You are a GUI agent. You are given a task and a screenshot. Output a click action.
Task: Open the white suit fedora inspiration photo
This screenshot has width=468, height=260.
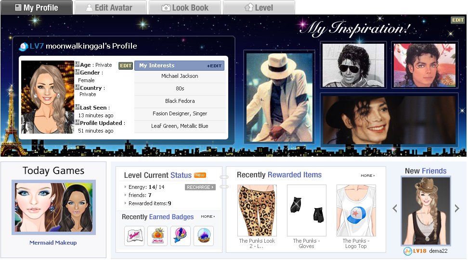click(x=279, y=97)
